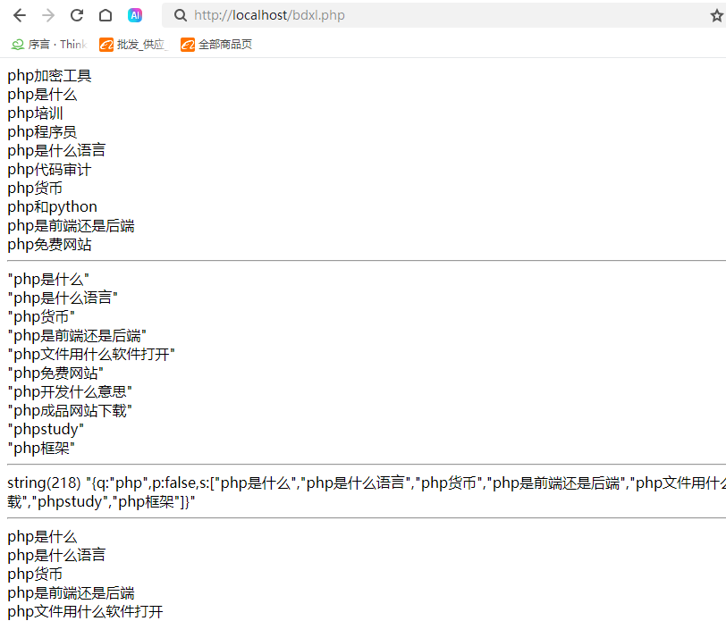Click the text php代码审计

(x=49, y=170)
